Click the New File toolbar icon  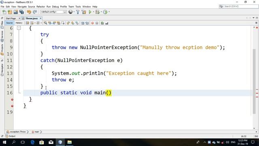tap(4, 12)
